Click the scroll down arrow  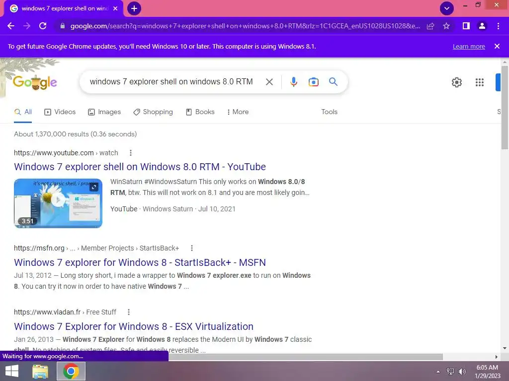point(505,348)
